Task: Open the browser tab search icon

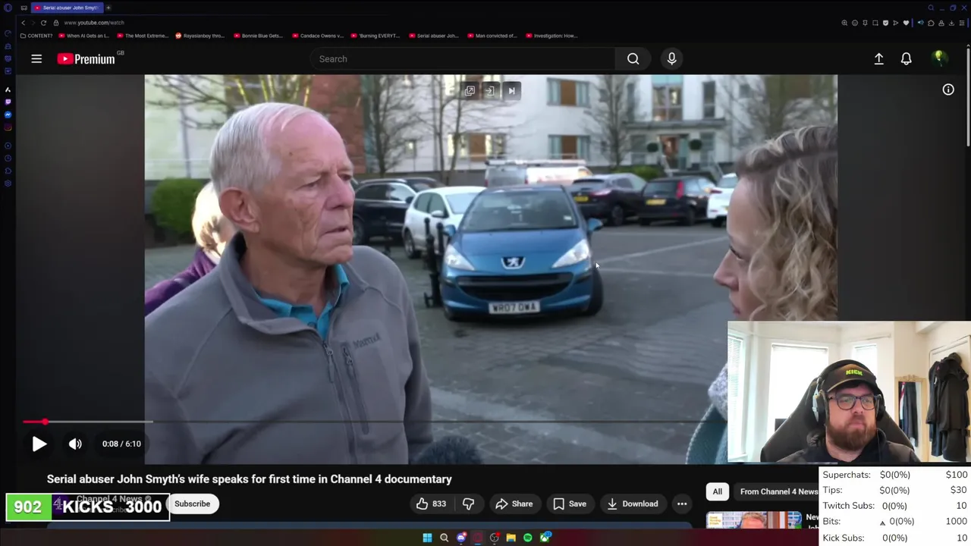Action: (931, 8)
